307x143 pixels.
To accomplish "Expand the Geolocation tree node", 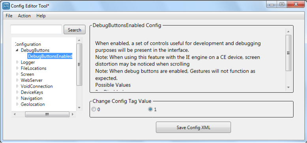I will pyautogui.click(x=17, y=104).
